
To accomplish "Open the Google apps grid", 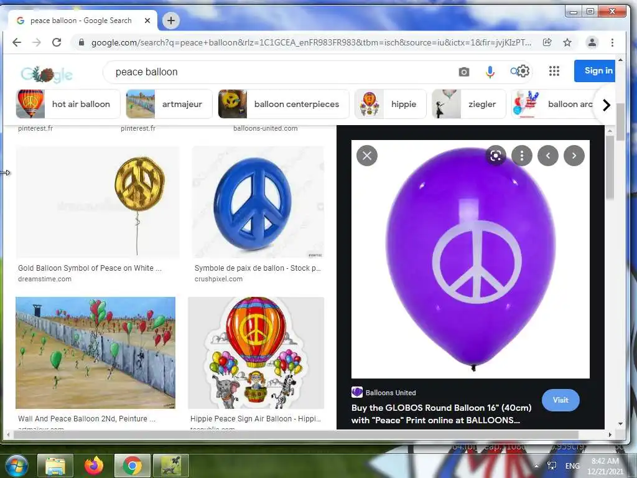I will click(554, 71).
